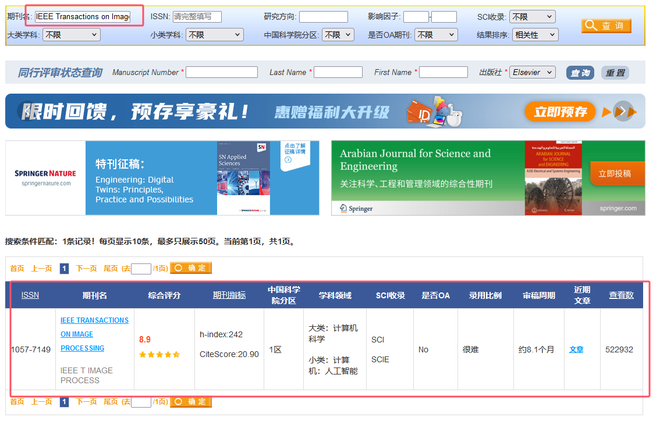Focus the ISSN input field
The image size is (667, 421).
pyautogui.click(x=197, y=16)
